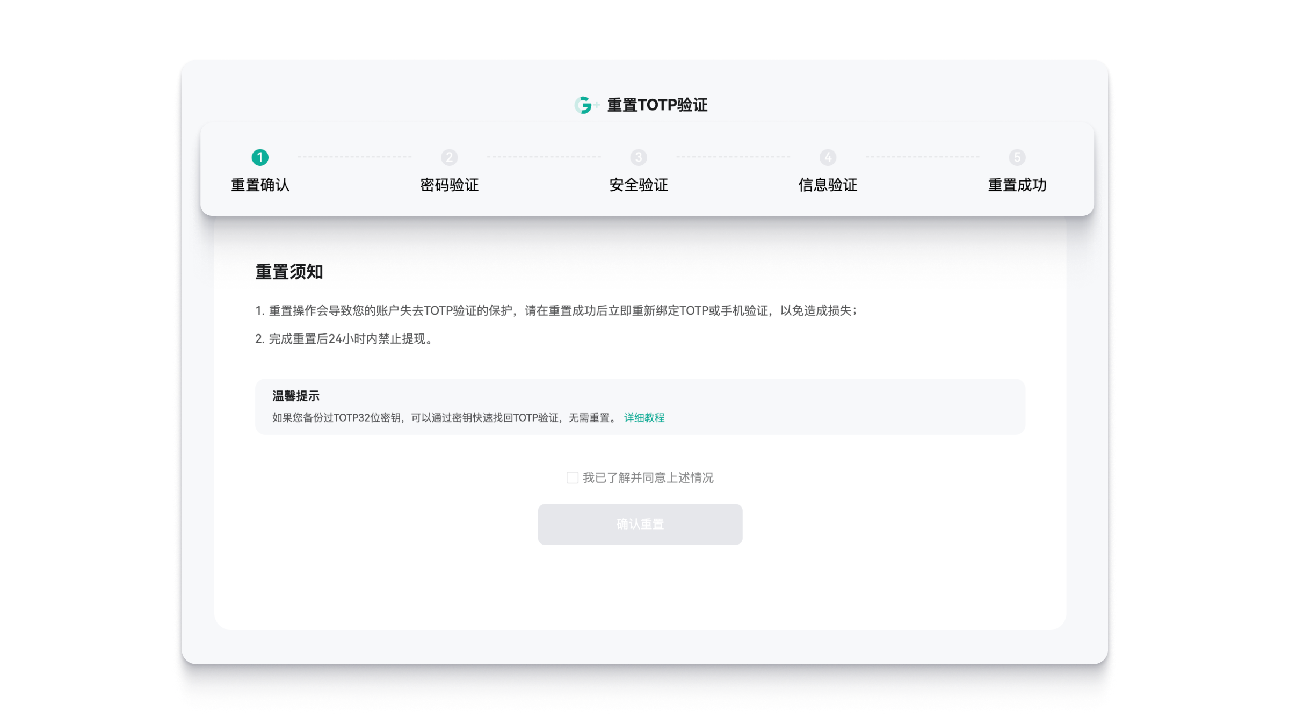Click step 5 number circle
This screenshot has height=725, width=1289.
tap(1017, 157)
